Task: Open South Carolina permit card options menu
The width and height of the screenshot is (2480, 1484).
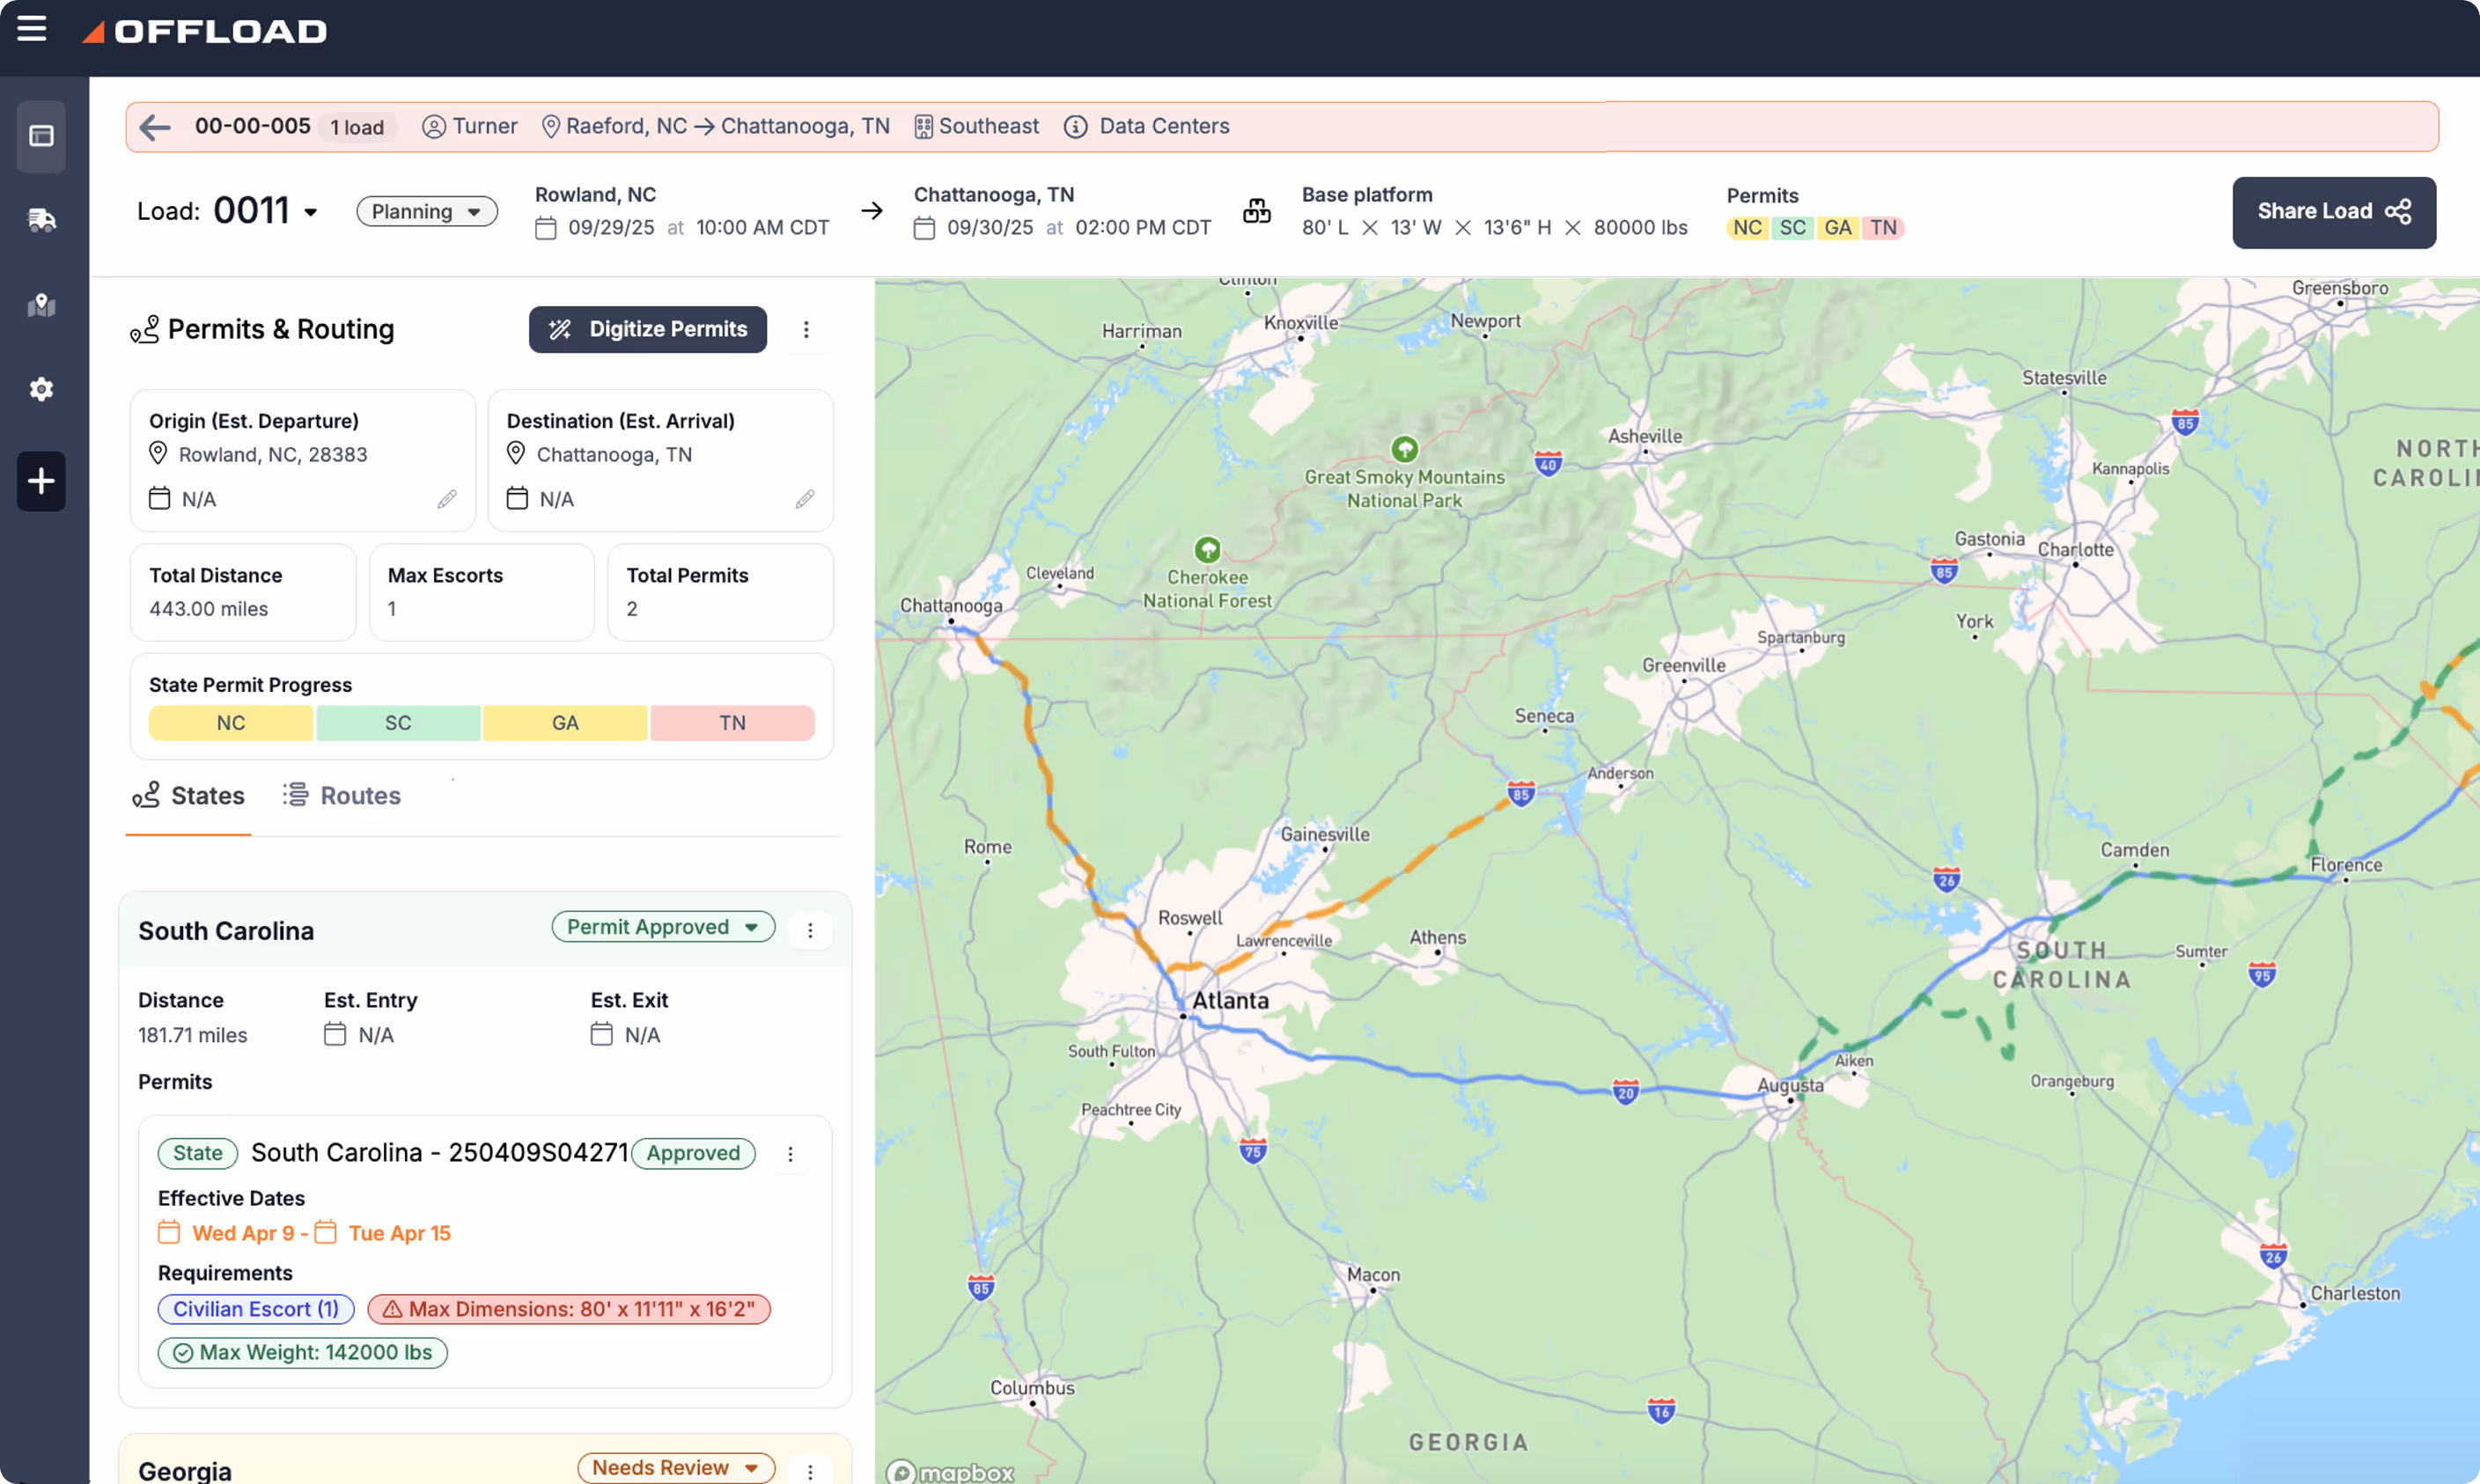Action: [790, 1153]
